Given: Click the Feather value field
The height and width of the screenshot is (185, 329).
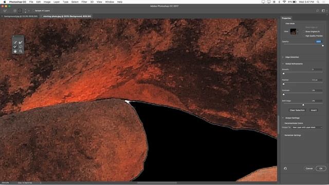Looking at the screenshot, I should click(317, 80).
